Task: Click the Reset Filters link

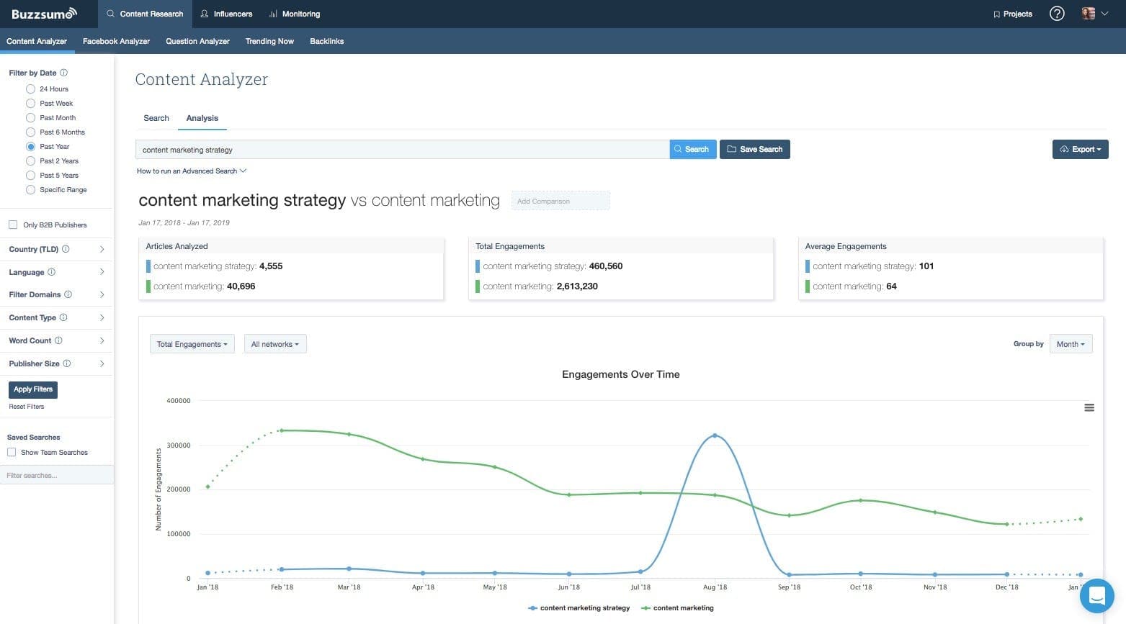Action: tap(26, 406)
